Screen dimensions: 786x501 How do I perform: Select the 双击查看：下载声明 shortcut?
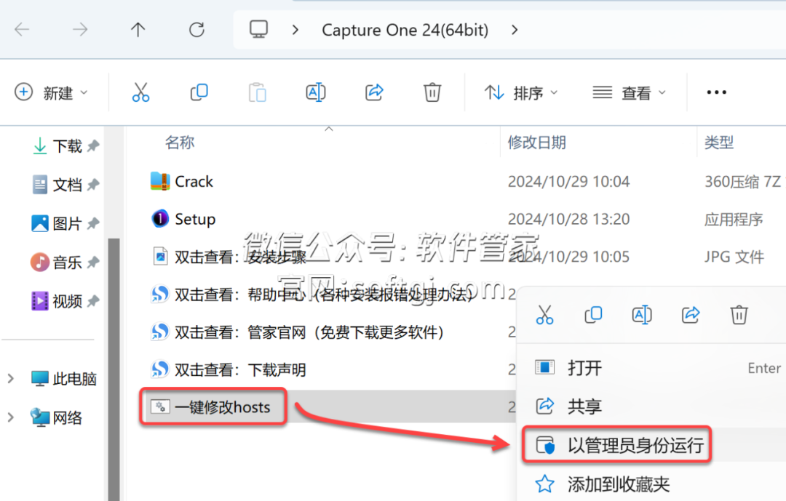tap(228, 369)
